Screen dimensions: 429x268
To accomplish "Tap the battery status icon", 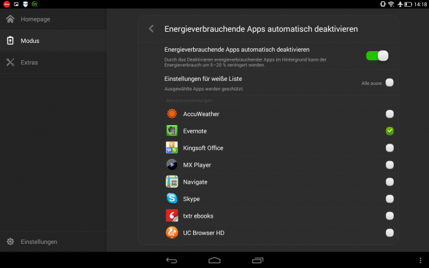I will [x=408, y=4].
